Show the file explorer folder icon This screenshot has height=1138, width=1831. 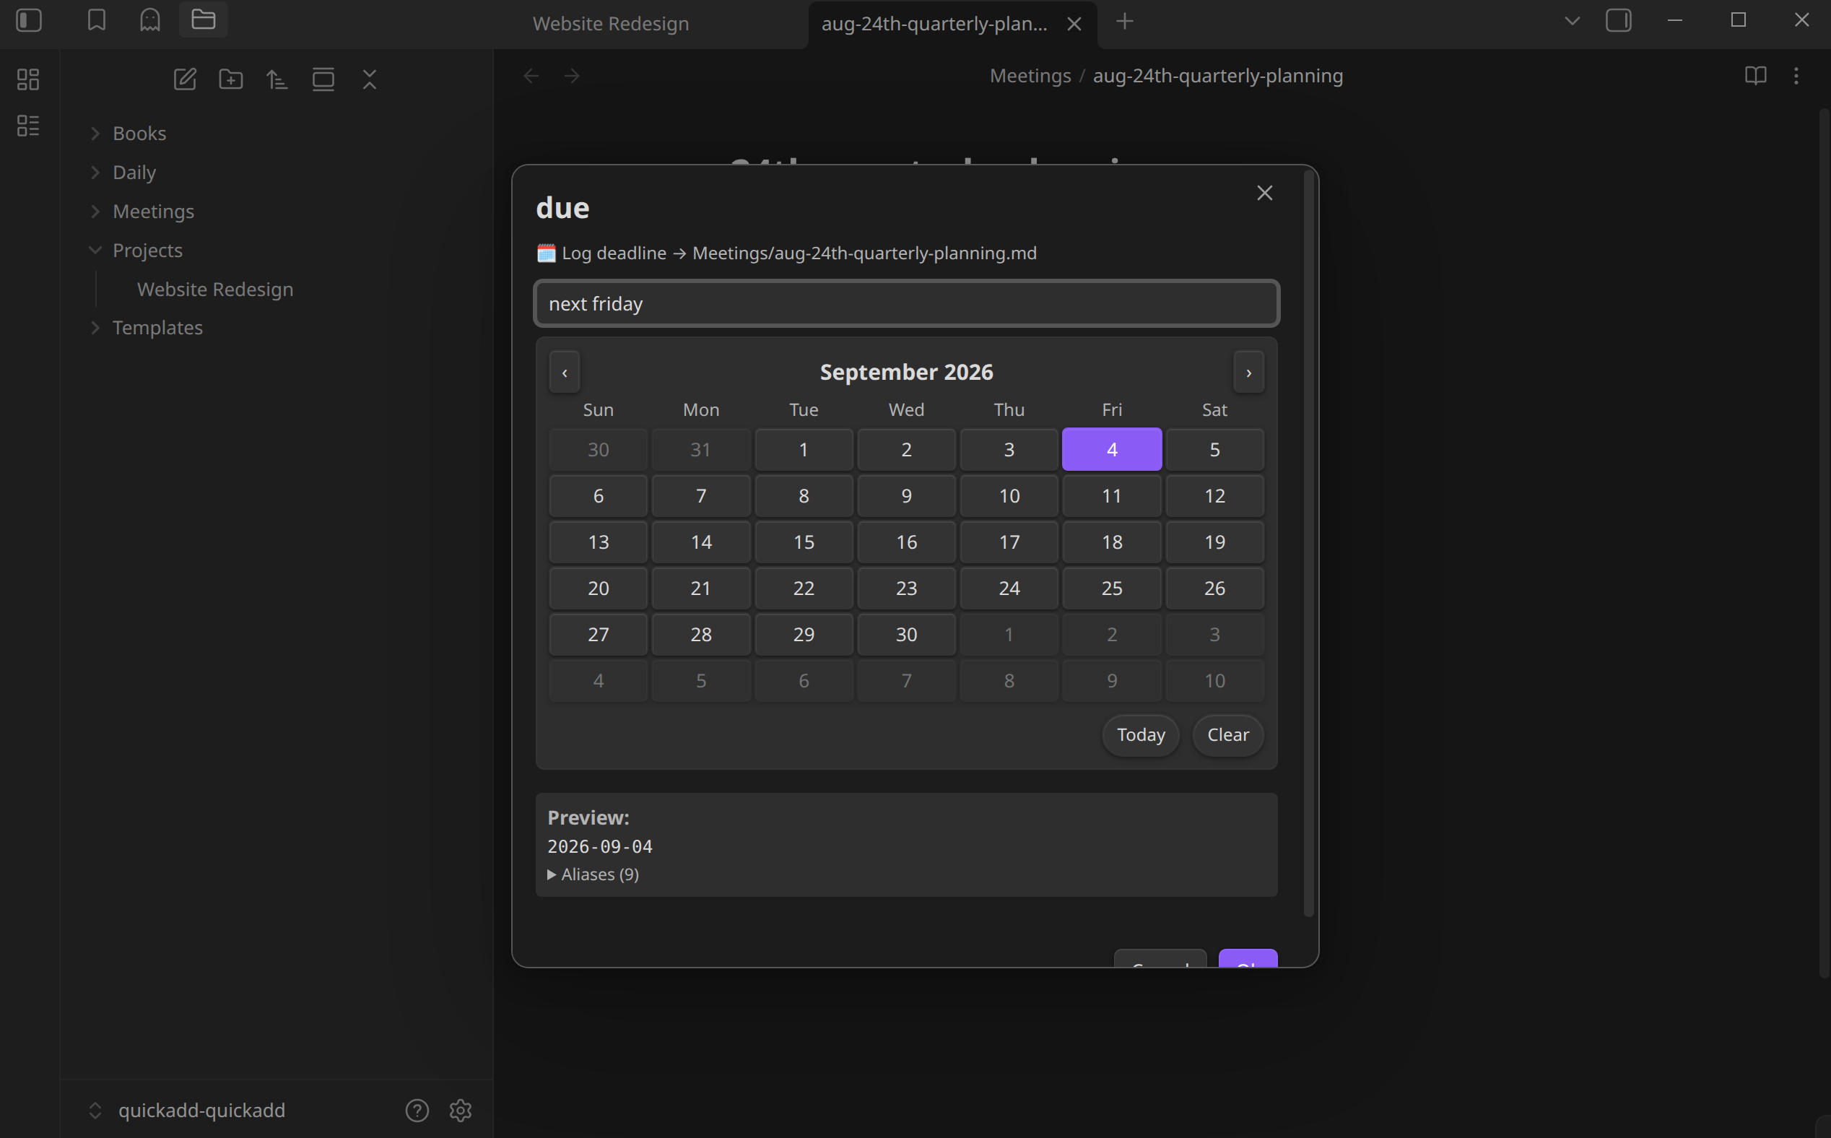coord(203,20)
